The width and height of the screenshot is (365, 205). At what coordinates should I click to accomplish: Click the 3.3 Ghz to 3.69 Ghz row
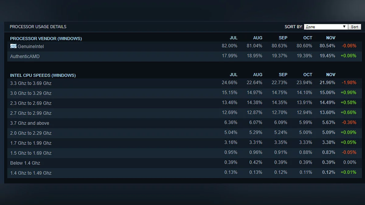pyautogui.click(x=31, y=83)
